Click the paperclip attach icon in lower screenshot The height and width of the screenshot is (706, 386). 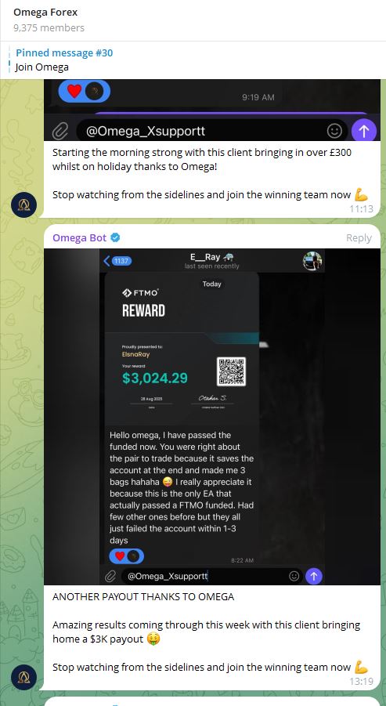110,576
